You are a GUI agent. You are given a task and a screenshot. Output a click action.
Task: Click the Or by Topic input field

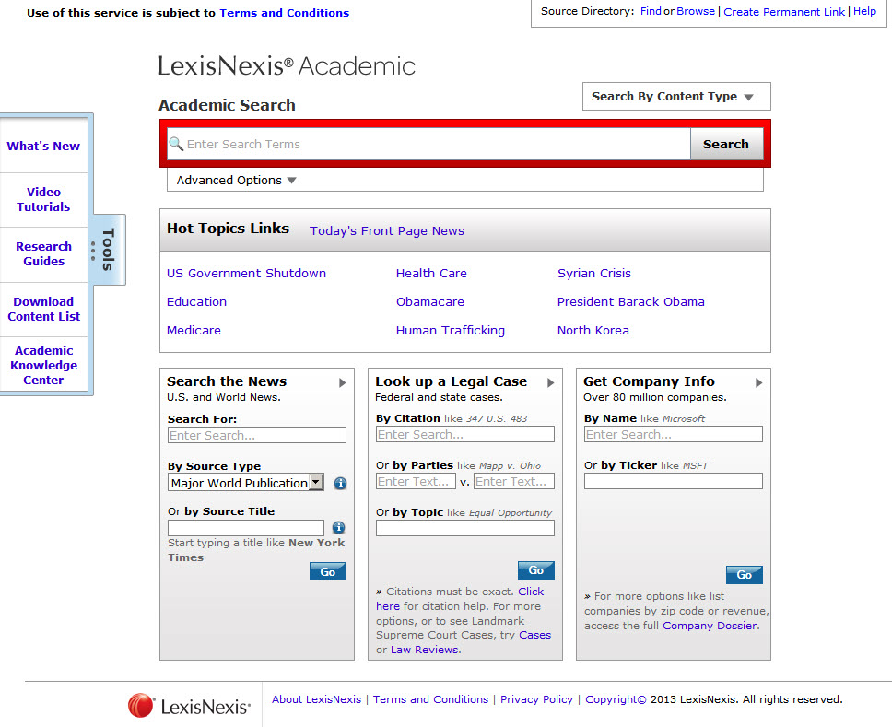coord(464,528)
